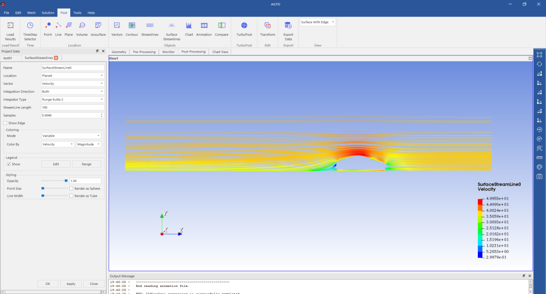
Task: Open the Tools menu
Action: (77, 13)
